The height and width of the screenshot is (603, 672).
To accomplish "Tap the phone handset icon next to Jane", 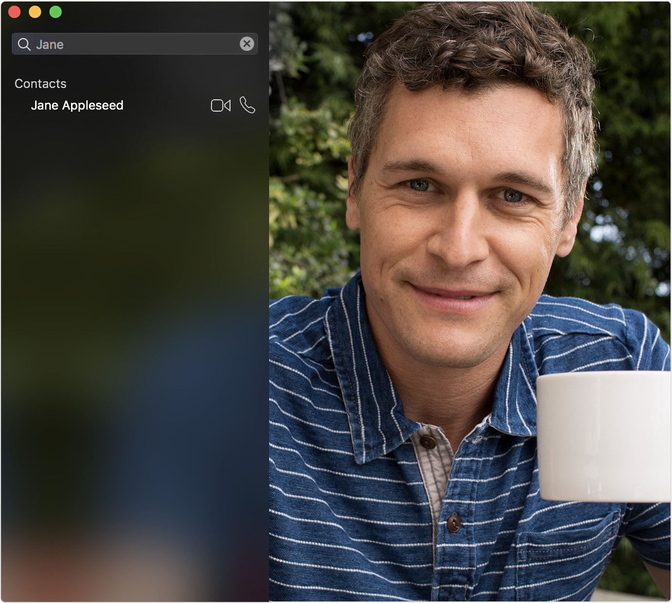I will [247, 105].
